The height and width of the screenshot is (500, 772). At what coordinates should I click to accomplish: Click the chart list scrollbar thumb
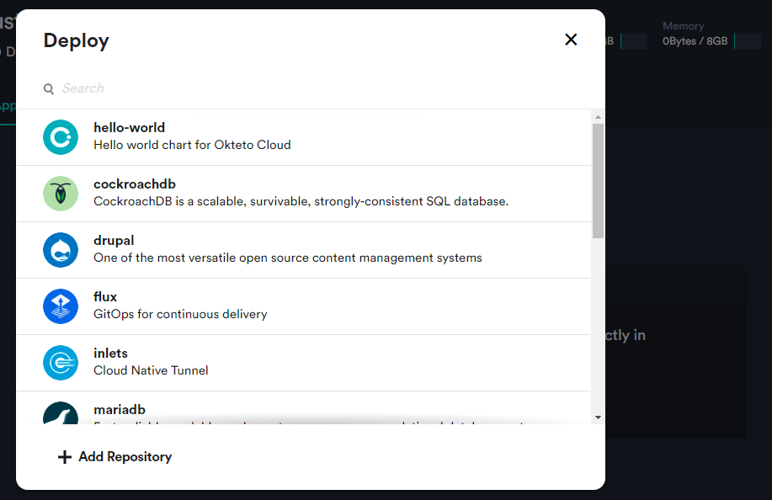(x=598, y=181)
